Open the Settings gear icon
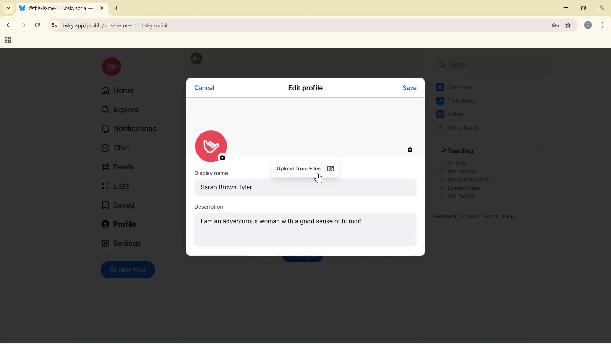Image resolution: width=611 pixels, height=344 pixels. point(105,244)
